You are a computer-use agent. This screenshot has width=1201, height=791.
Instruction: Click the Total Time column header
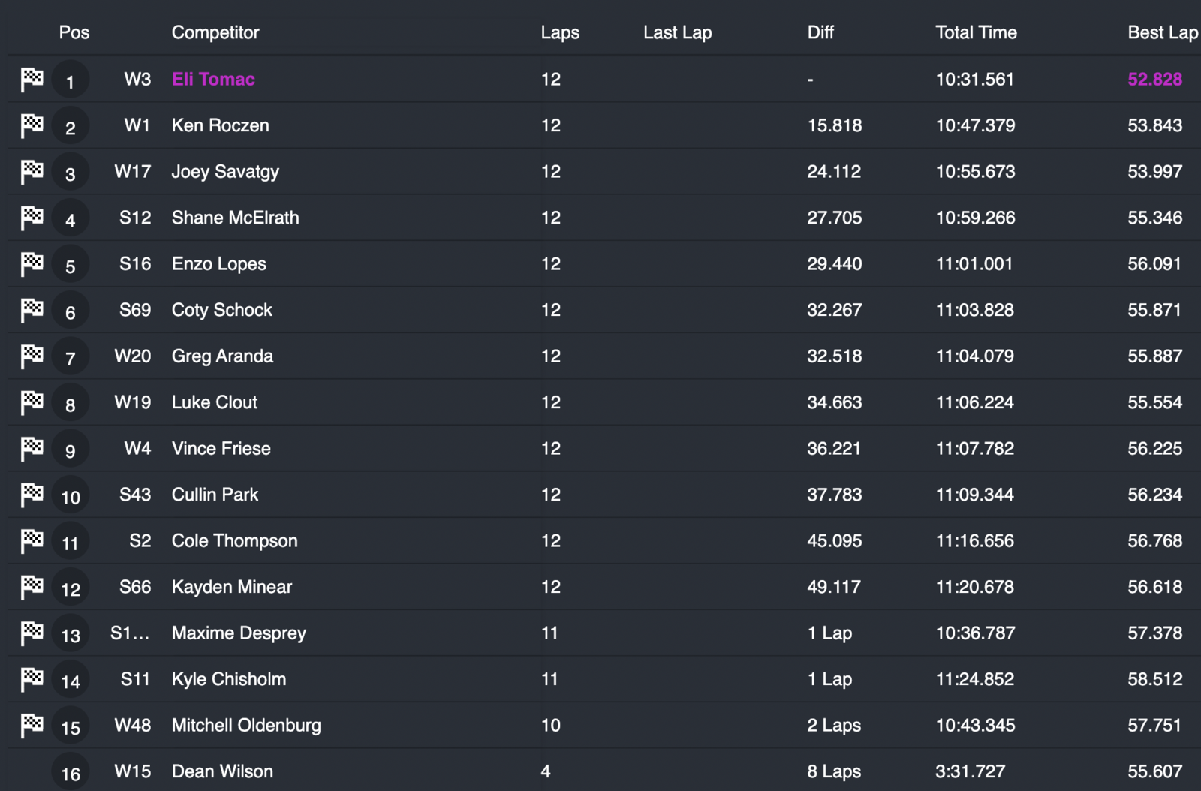976,32
